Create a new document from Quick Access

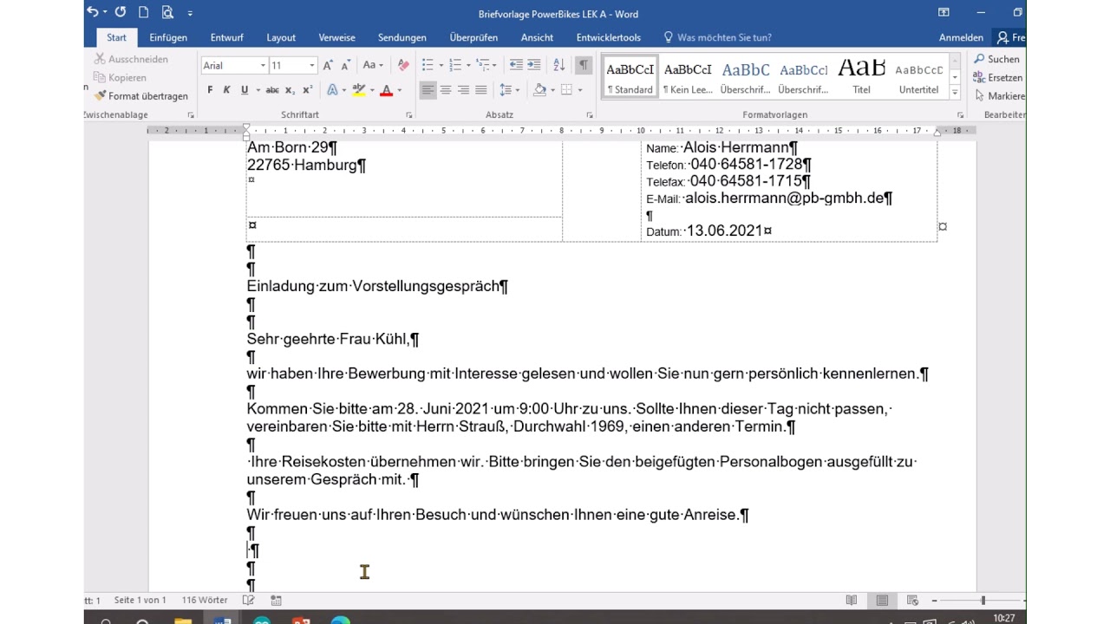click(144, 12)
